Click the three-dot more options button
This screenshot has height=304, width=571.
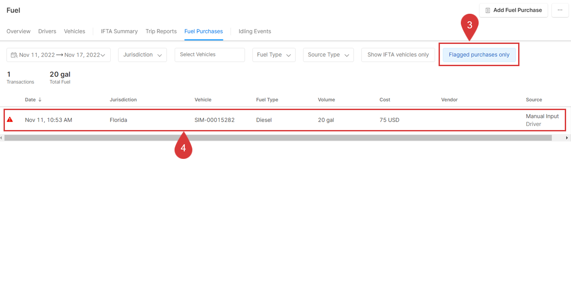click(560, 10)
